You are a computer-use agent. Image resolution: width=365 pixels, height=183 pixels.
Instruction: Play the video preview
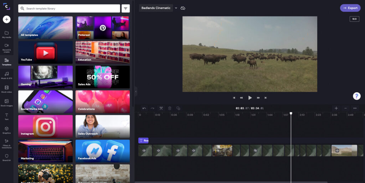(250, 98)
